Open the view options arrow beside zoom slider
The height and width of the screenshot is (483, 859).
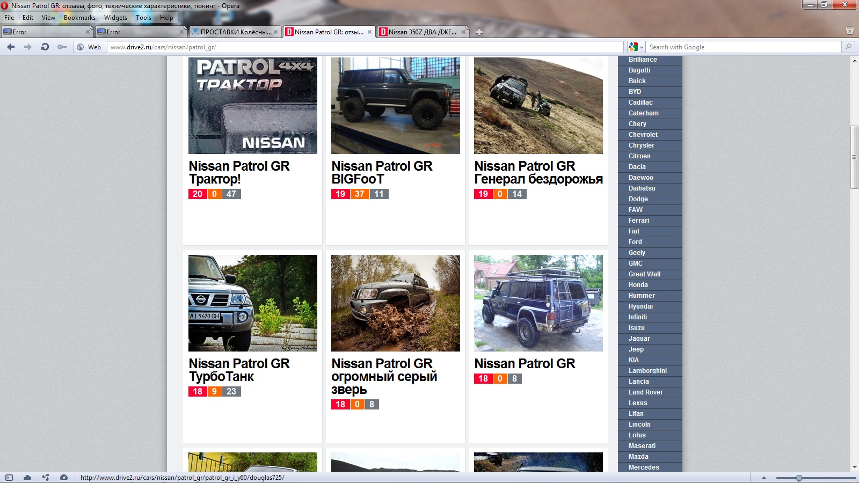click(764, 478)
